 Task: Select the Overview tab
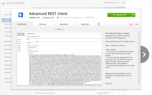pos(22,24)
